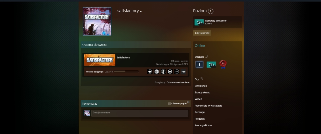Click the achievement progress bar 21 z 44
The image size is (321, 134).
pyautogui.click(x=126, y=72)
